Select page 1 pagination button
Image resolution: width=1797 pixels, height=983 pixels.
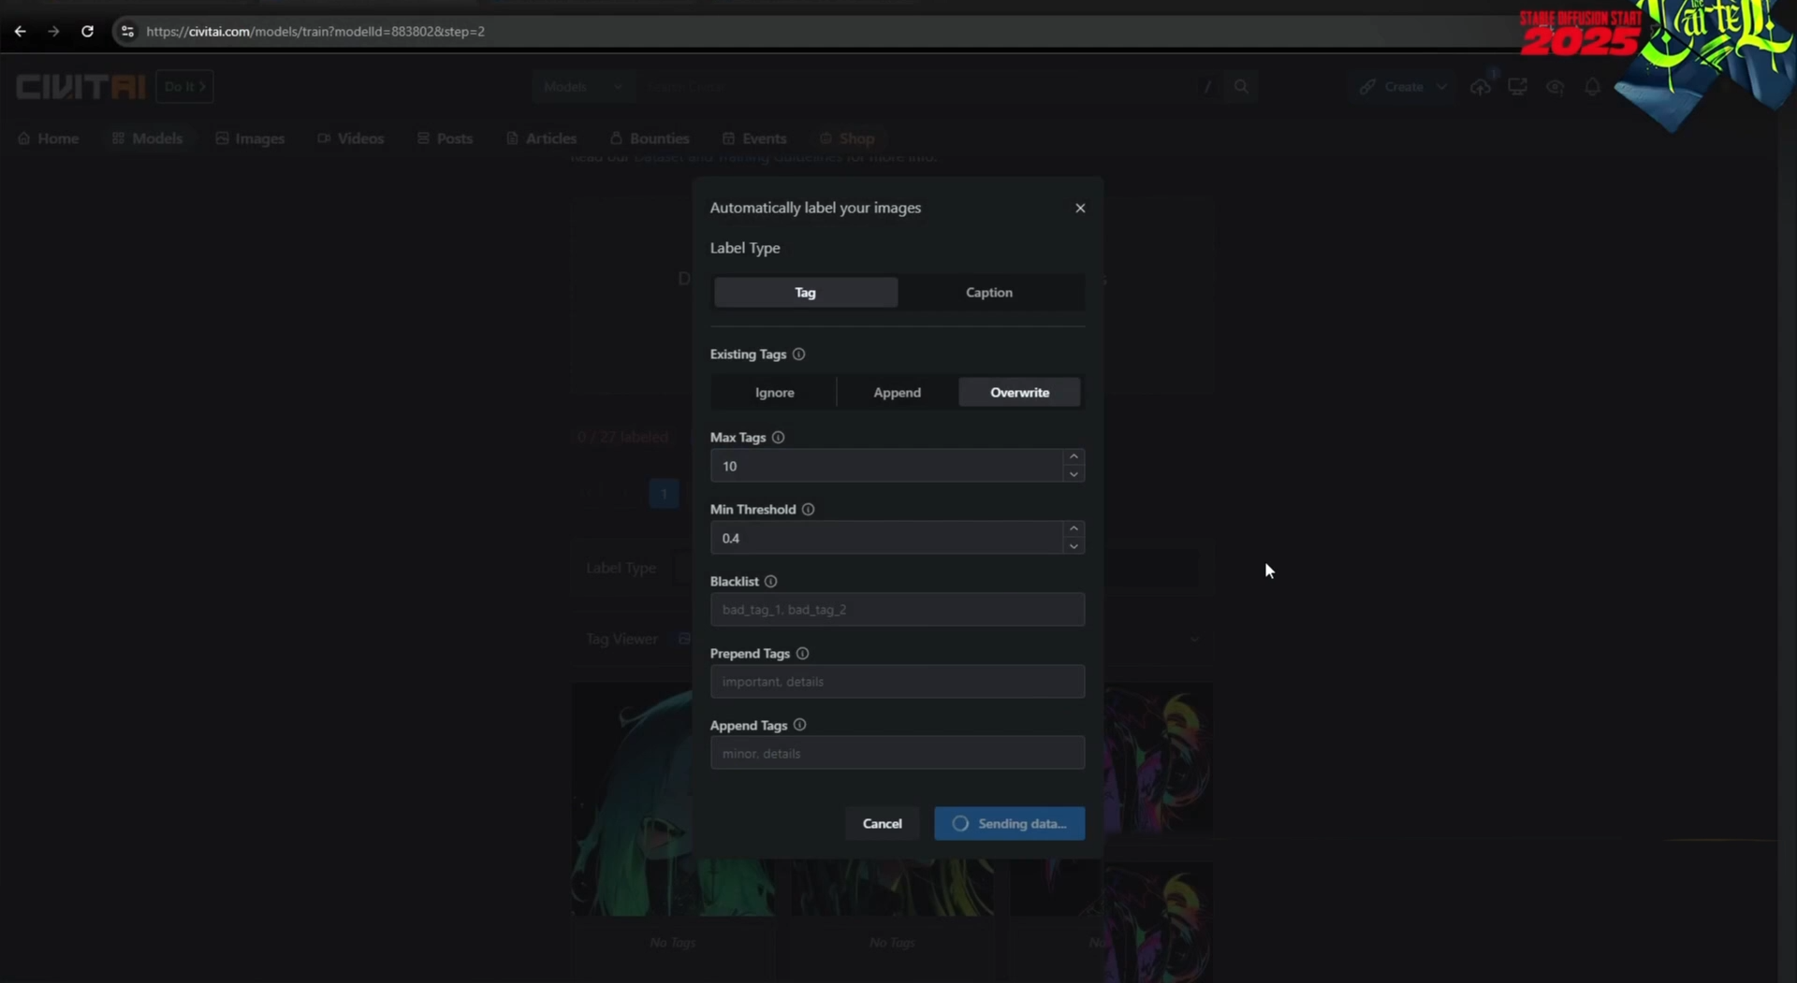click(664, 494)
